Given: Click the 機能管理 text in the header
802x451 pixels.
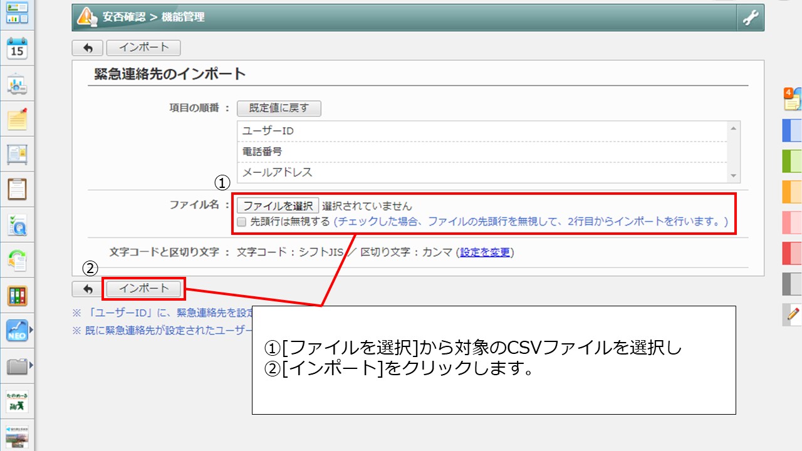Looking at the screenshot, I should click(x=183, y=18).
